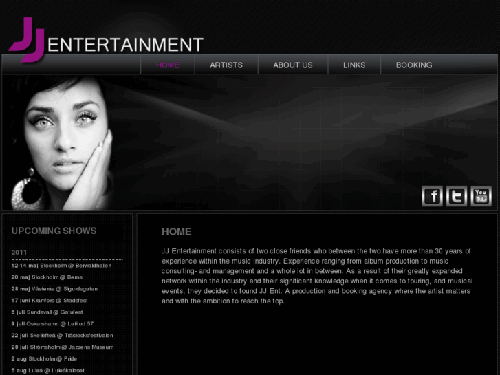500x375 pixels.
Task: Open the ABOUT US menu item
Action: pos(293,65)
